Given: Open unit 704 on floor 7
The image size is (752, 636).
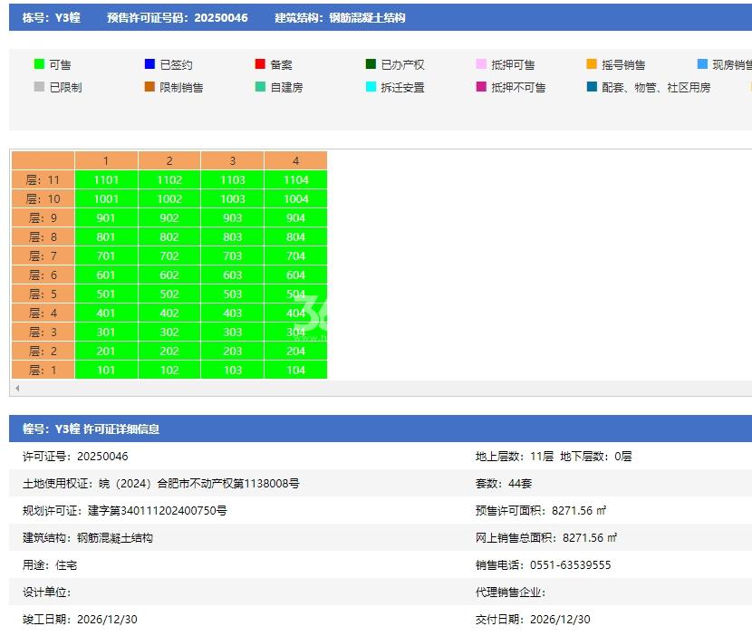Looking at the screenshot, I should 296,255.
